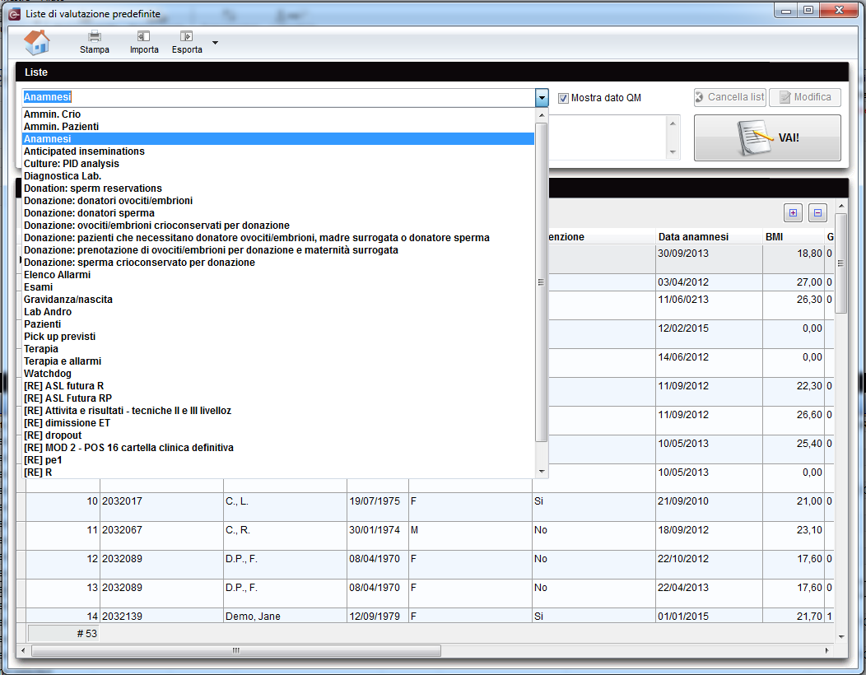866x675 pixels.
Task: Choose Culture: PID analysis entry
Action: [277, 164]
